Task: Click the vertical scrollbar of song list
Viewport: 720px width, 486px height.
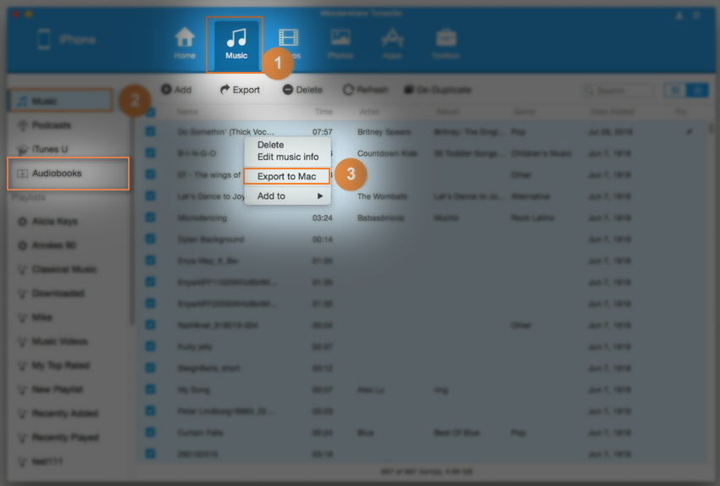Action: point(710,254)
